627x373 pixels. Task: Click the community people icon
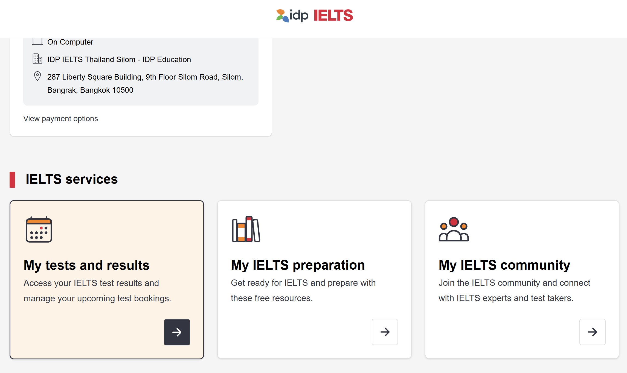453,229
